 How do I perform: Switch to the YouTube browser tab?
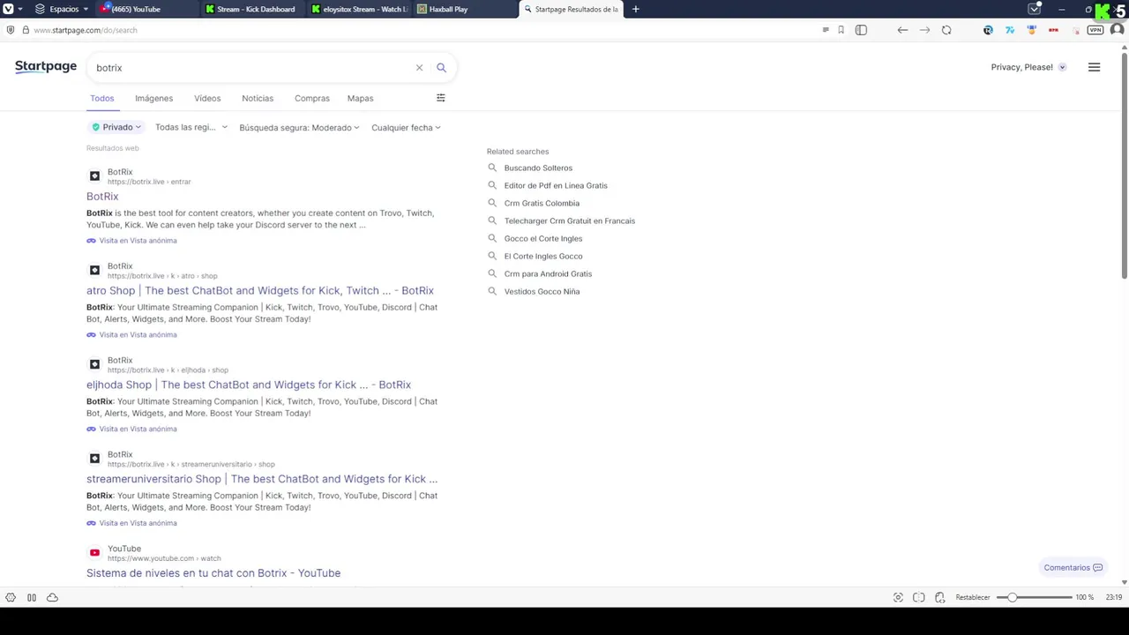click(146, 9)
